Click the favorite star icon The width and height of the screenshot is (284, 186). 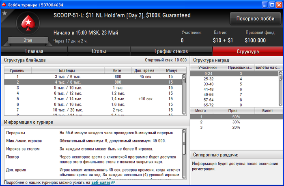(4, 13)
